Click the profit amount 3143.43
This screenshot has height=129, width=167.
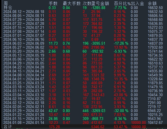(x=98, y=95)
